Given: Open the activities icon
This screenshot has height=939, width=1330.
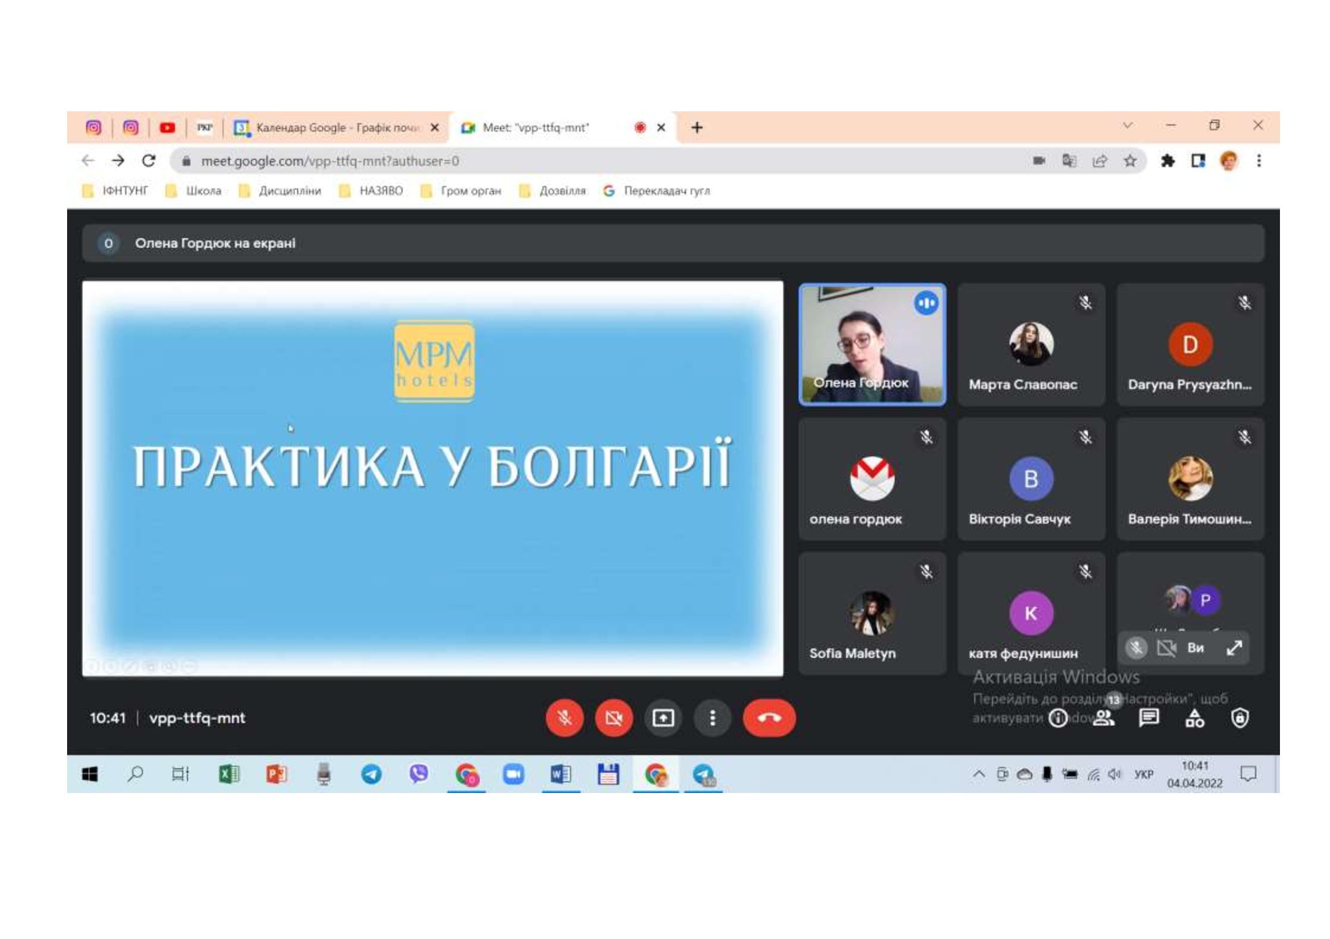Looking at the screenshot, I should 1195,719.
